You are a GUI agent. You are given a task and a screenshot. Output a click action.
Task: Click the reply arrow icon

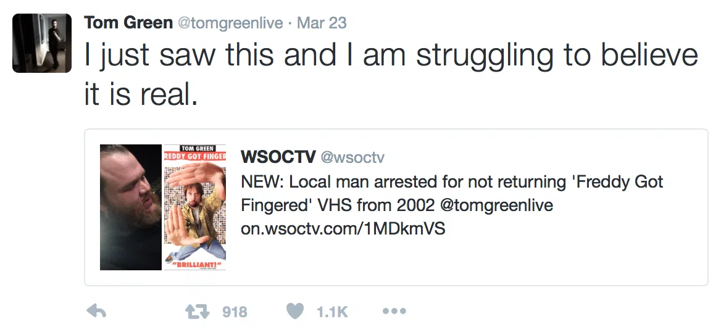(96, 312)
